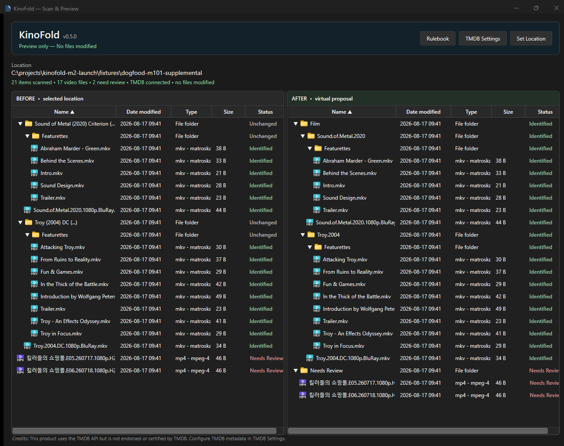Open TMDB Settings
Screen dimensions: 564x446
click(x=482, y=39)
